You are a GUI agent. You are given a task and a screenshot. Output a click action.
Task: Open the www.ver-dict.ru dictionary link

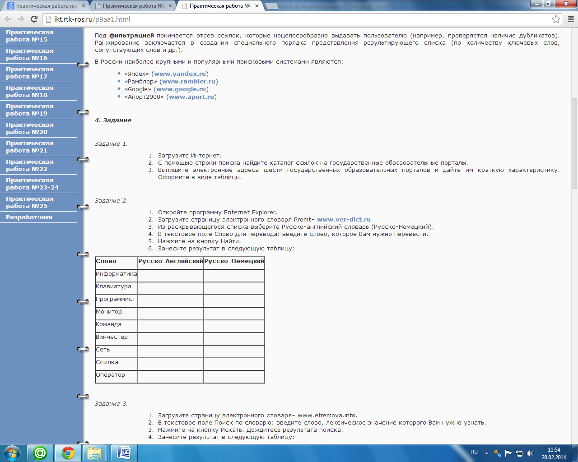(x=344, y=220)
